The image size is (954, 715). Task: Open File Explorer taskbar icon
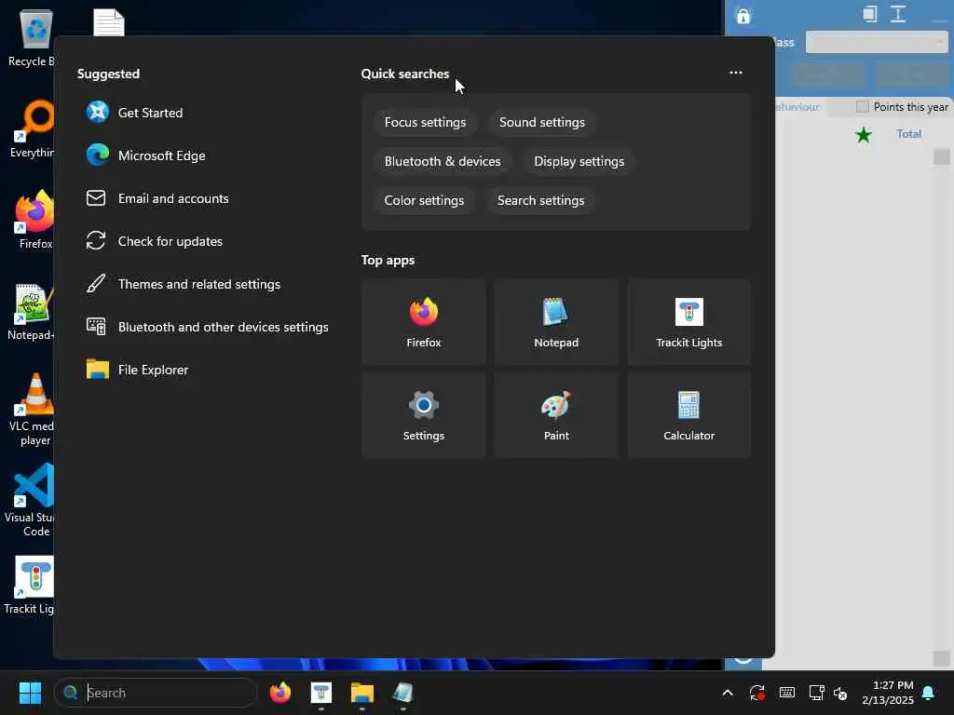[x=362, y=693]
